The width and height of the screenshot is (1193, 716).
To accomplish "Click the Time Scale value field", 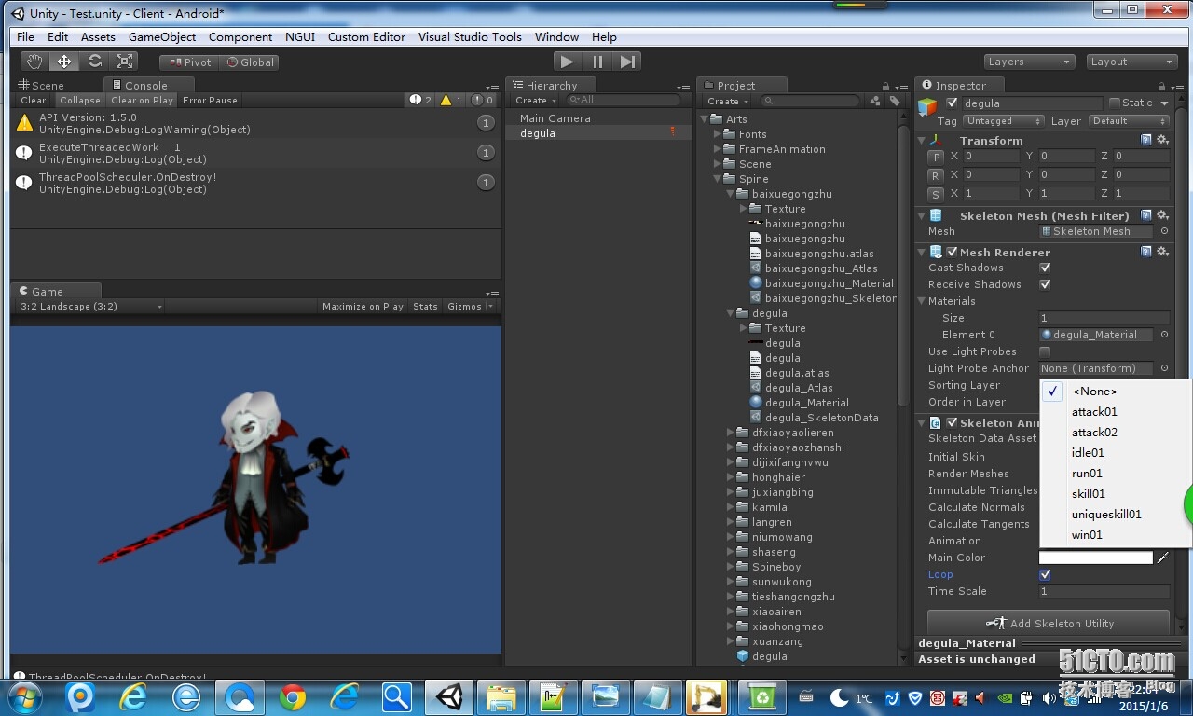I will click(x=1104, y=591).
